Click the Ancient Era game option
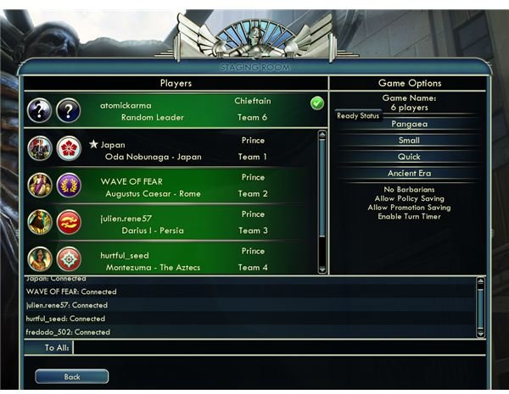This screenshot has height=394, width=509. point(410,173)
